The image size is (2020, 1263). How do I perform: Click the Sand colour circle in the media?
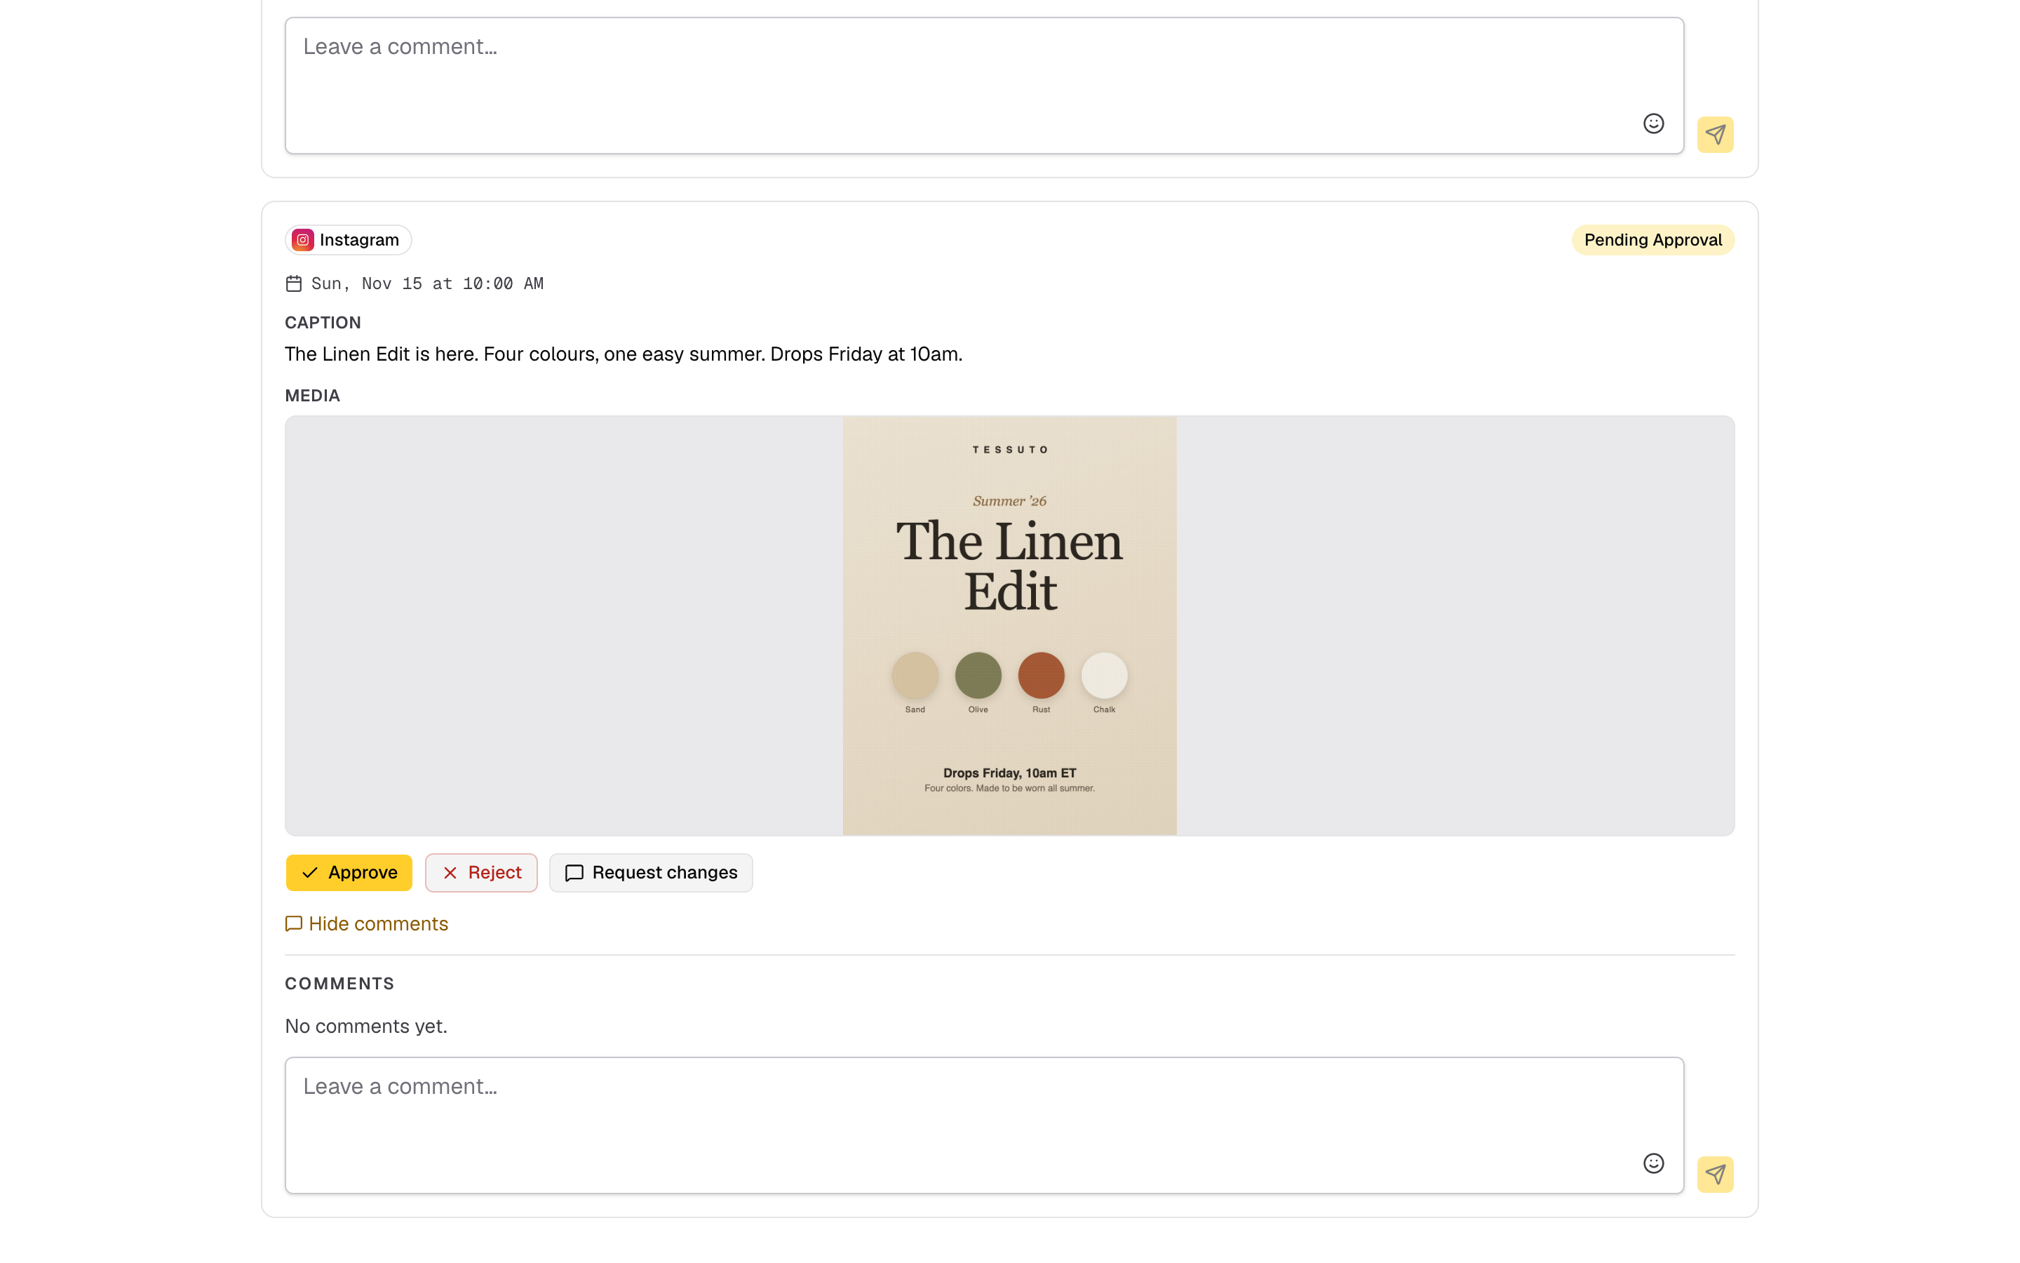915,675
